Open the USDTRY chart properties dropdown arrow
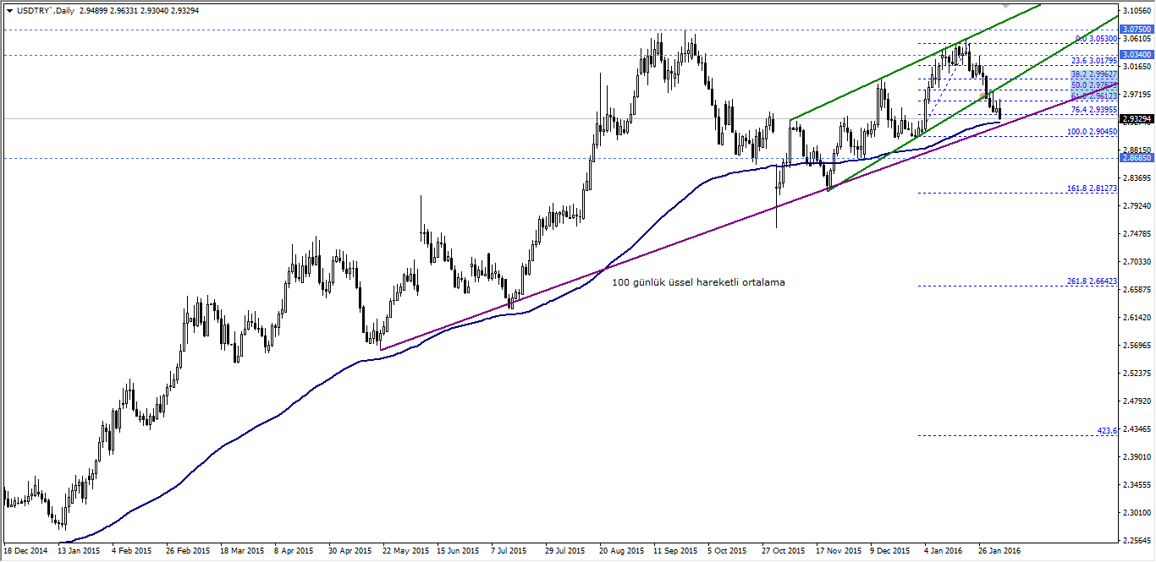 [x=8, y=9]
